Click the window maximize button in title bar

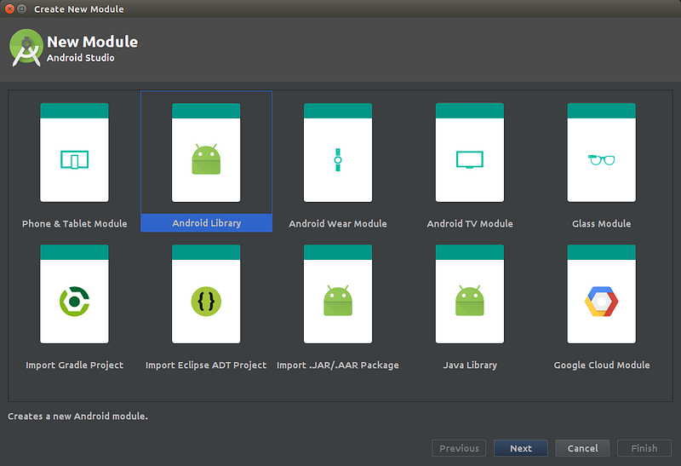[22, 9]
